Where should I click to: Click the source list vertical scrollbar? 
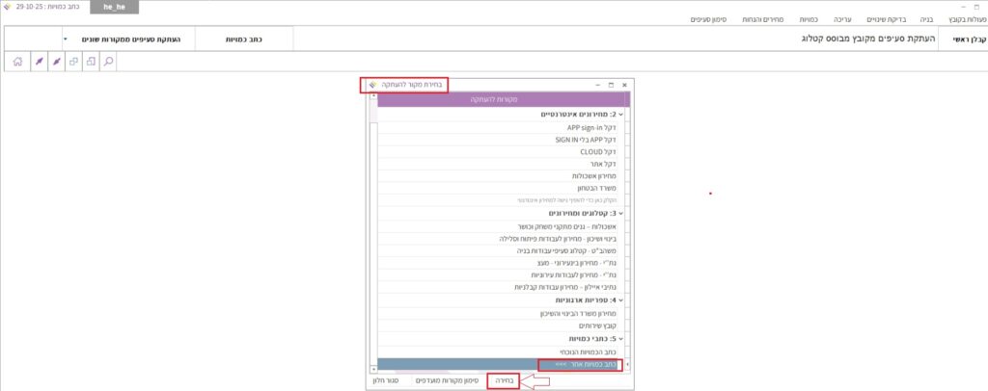point(372,231)
